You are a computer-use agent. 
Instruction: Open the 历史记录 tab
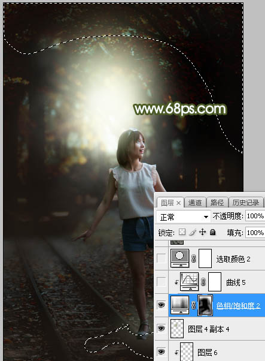245,203
